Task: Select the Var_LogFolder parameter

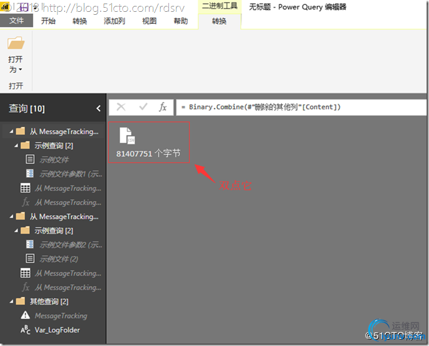Action: pyautogui.click(x=57, y=330)
